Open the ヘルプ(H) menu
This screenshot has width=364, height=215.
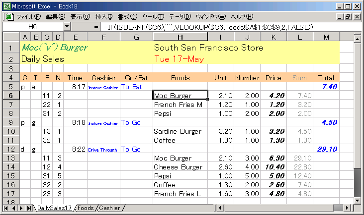242,17
